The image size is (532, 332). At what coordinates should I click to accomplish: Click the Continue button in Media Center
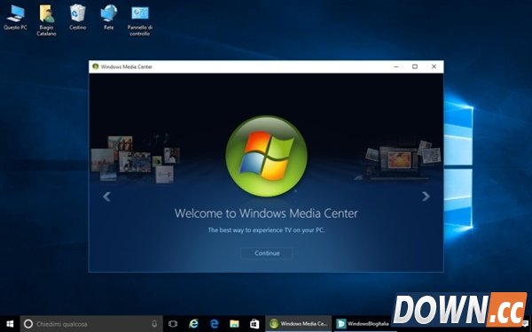(x=267, y=253)
